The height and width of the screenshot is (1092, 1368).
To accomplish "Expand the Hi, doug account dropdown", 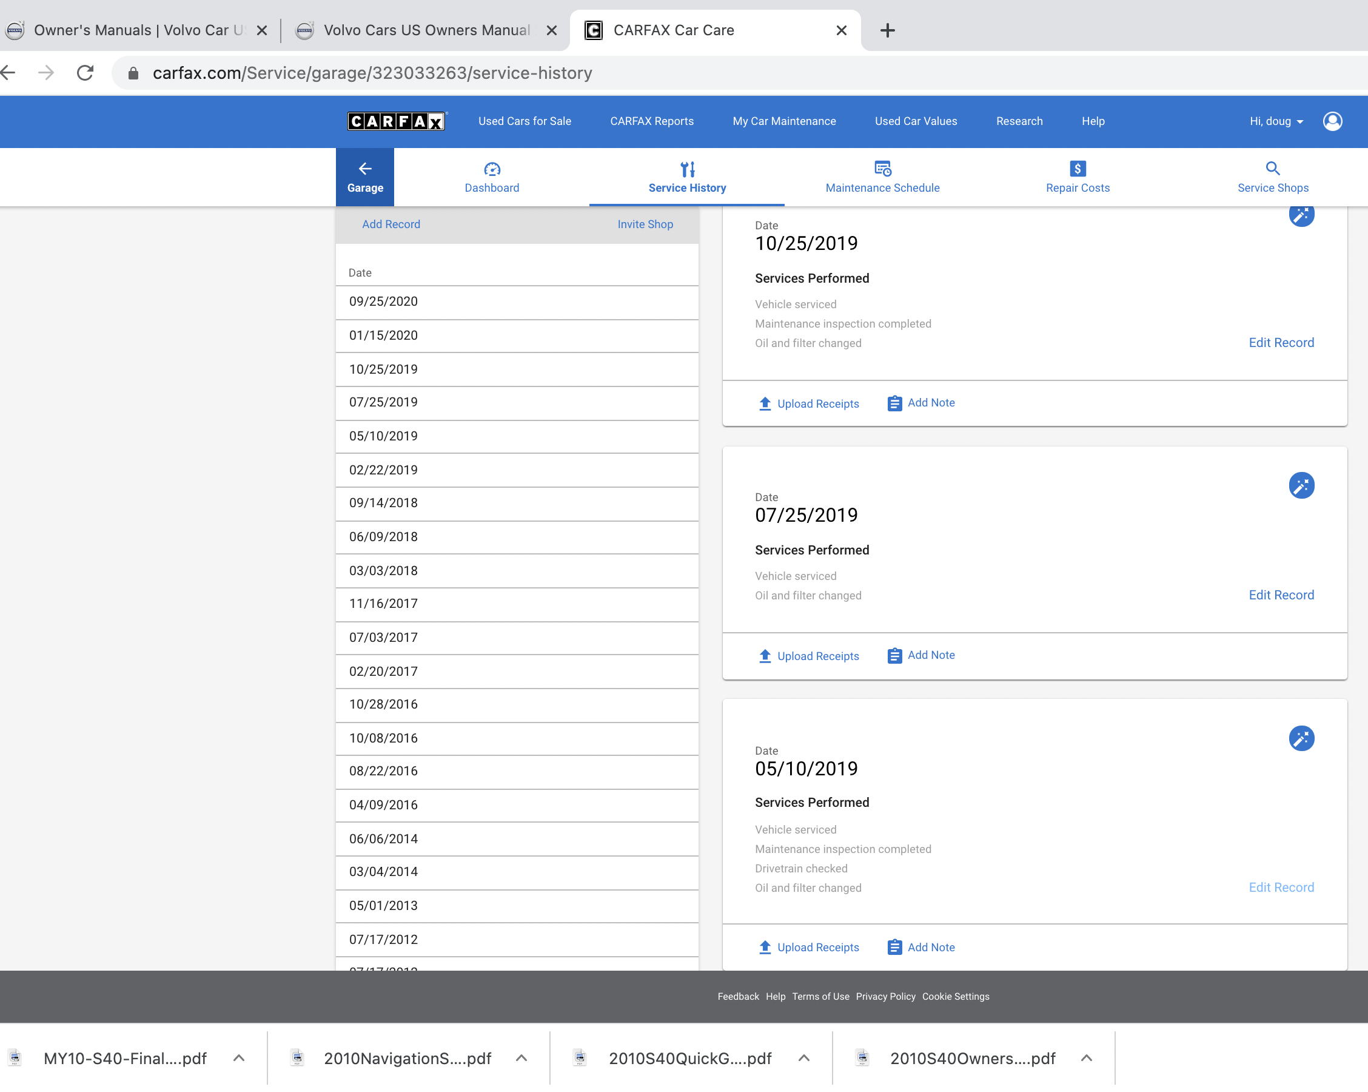I will [x=1276, y=121].
